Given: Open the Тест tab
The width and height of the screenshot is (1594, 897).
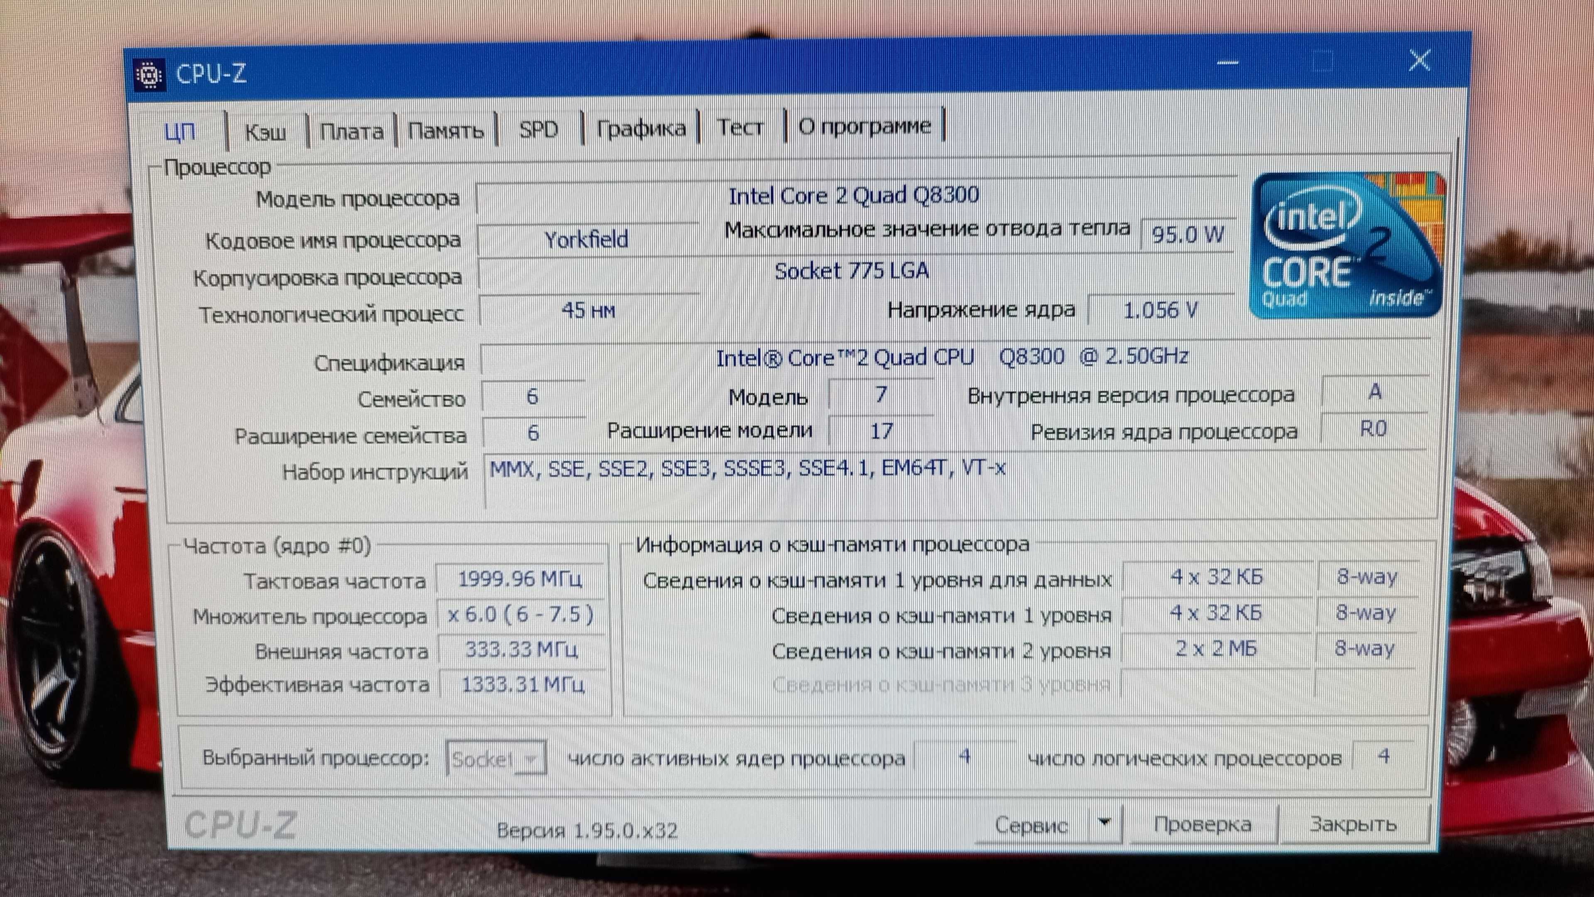Looking at the screenshot, I should click(x=740, y=127).
